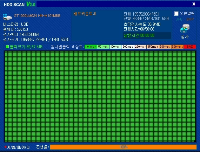The height and width of the screenshot is (152, 200).
Task: Click the HDD SCAN V2.0 title
Action: 19,4
